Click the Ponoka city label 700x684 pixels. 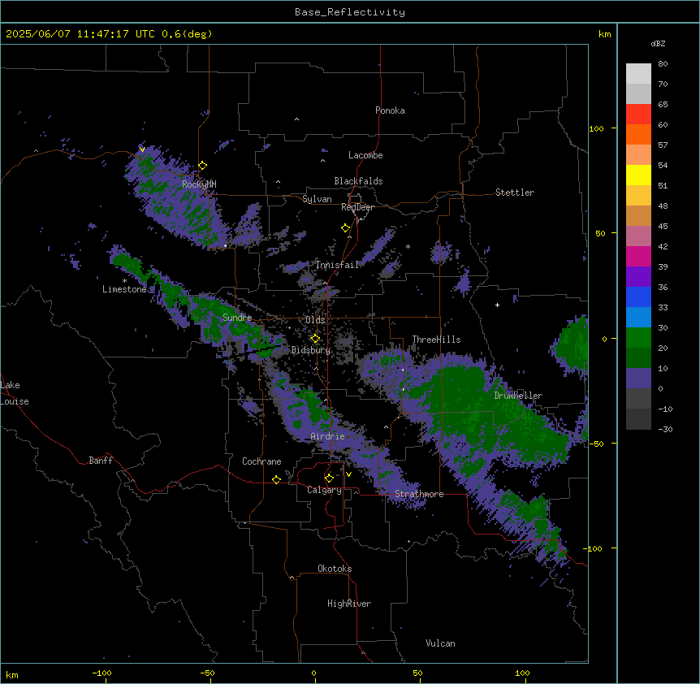[390, 110]
